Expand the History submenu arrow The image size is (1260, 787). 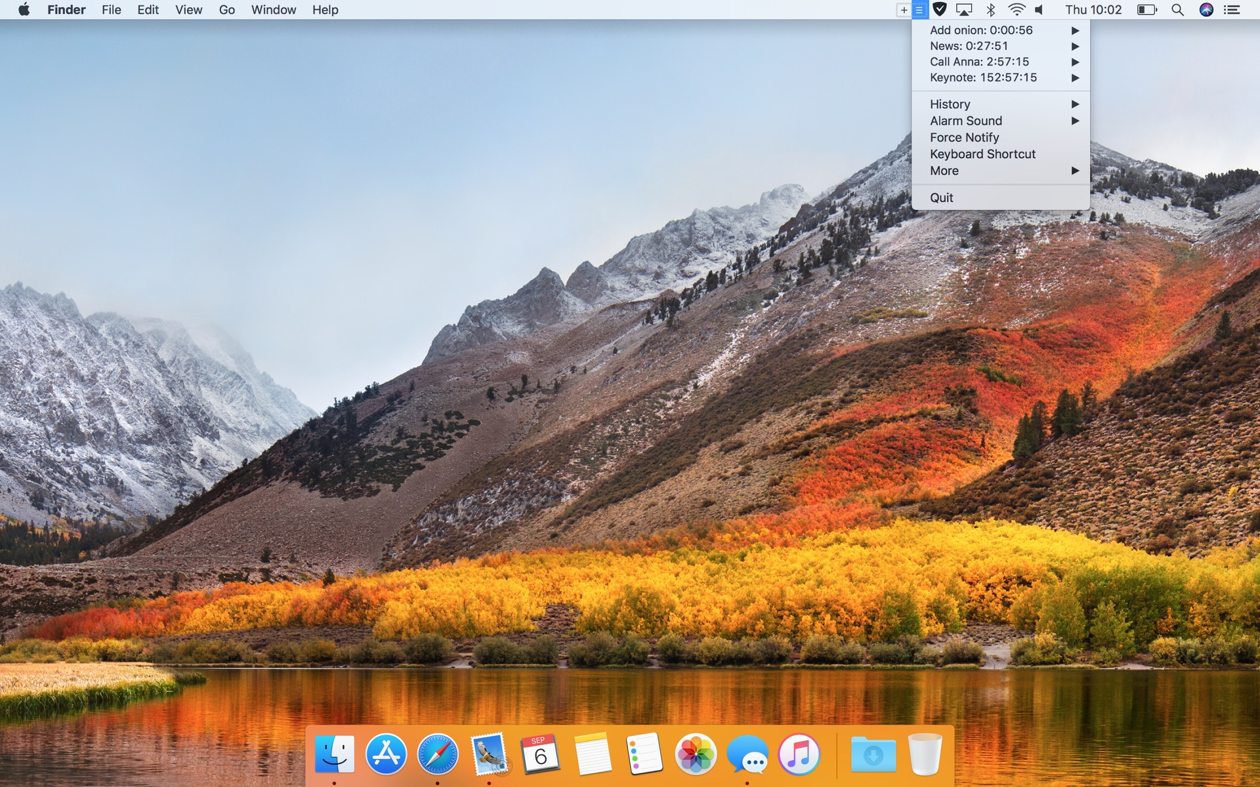(1075, 104)
